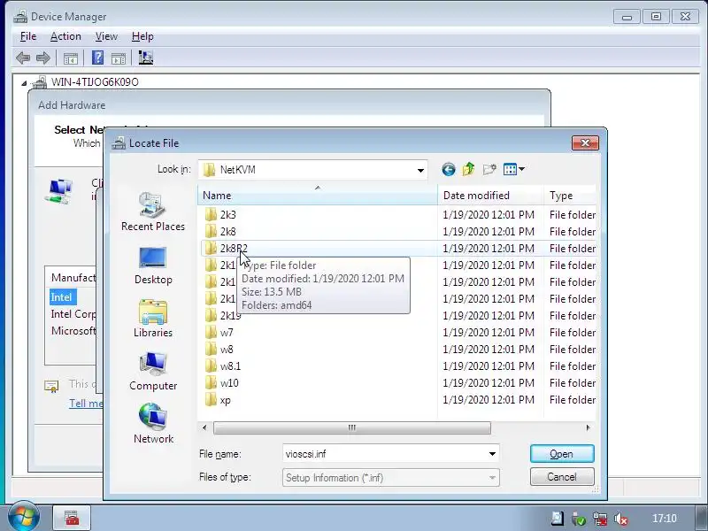Viewport: 708px width, 531px height.
Task: Go back to last folder visited
Action: pyautogui.click(x=449, y=169)
